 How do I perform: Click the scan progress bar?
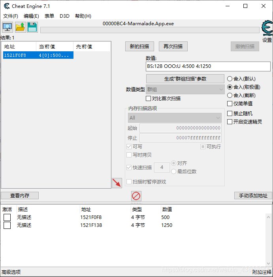click(150, 30)
